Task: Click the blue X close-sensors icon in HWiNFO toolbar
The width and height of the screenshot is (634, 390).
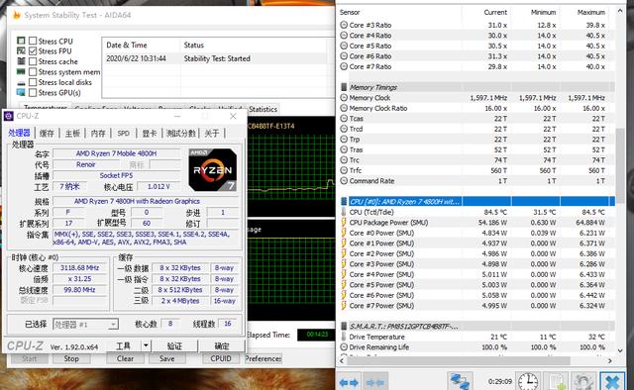Action: [x=613, y=381]
